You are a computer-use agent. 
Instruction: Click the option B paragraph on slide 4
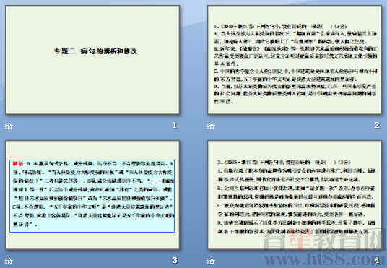pyautogui.click(x=297, y=192)
